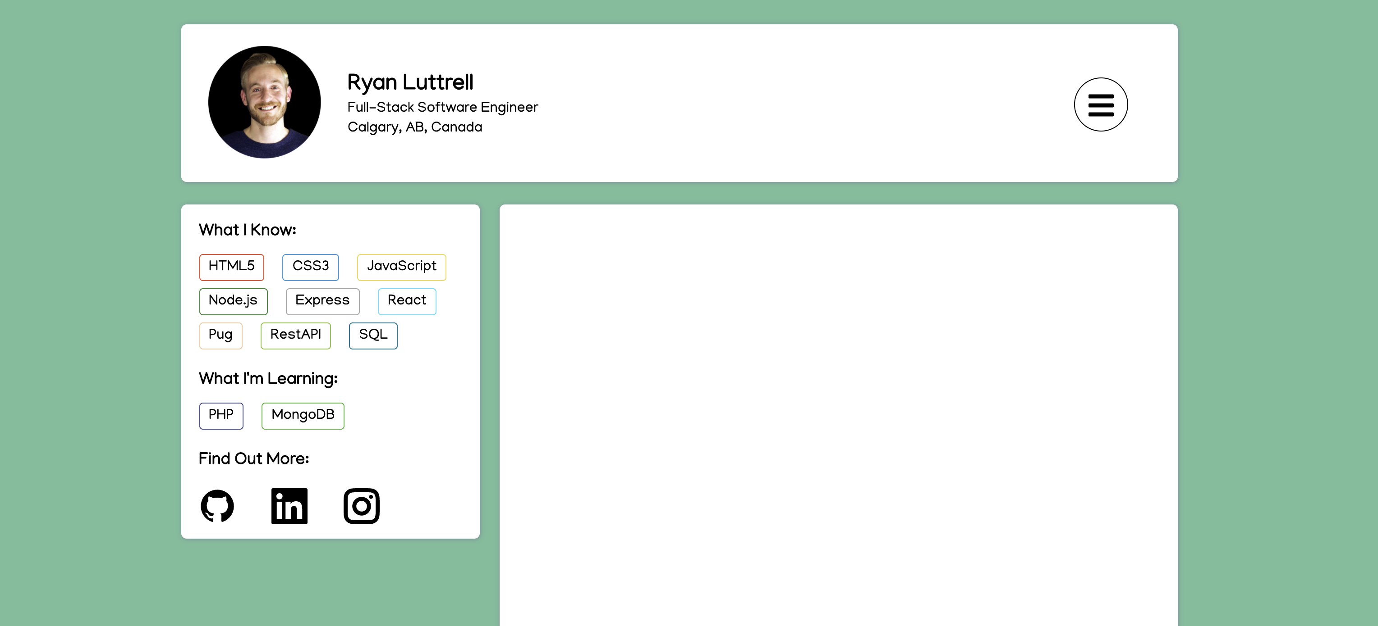The height and width of the screenshot is (626, 1378).
Task: Click the JavaScript skill tag
Action: coord(401,267)
